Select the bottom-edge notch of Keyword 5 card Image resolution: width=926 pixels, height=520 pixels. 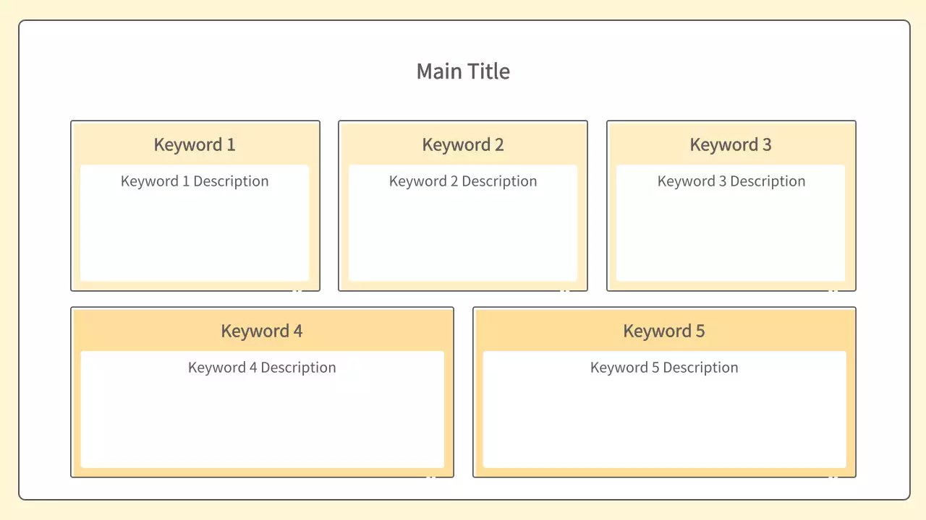[x=833, y=477]
